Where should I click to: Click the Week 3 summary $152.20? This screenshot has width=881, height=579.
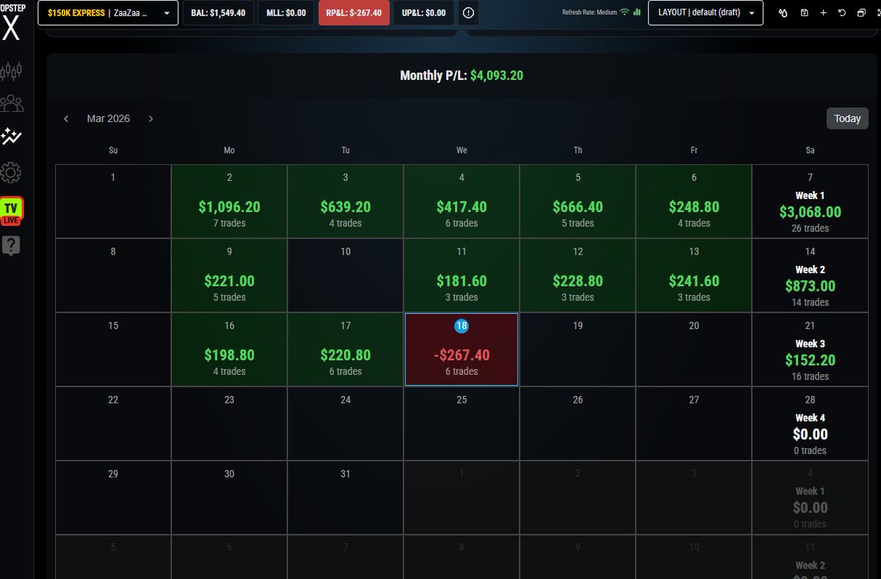pyautogui.click(x=811, y=349)
